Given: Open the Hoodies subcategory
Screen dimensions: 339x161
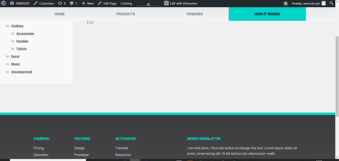Looking at the screenshot, I should pos(22,41).
